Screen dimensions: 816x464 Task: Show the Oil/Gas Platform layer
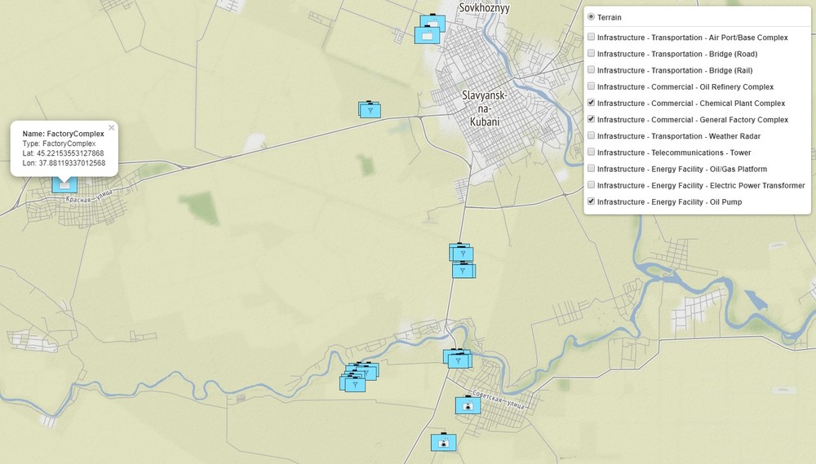point(591,169)
